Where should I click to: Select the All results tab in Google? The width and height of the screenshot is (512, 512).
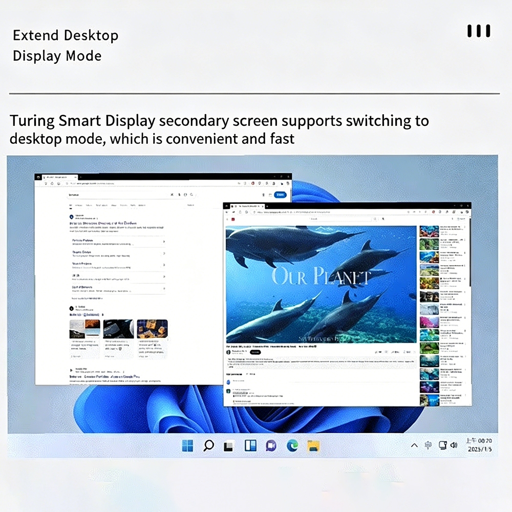pos(71,206)
